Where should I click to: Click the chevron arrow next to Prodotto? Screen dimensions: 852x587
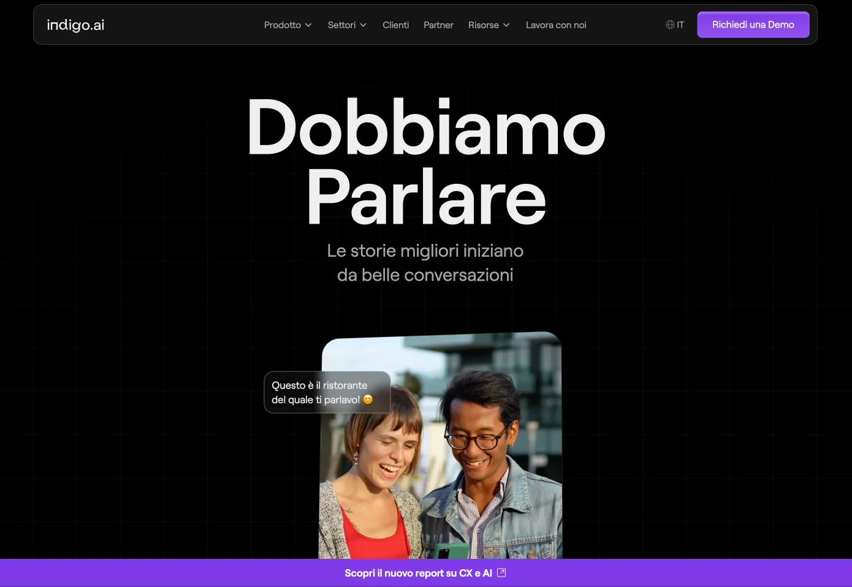pos(308,25)
